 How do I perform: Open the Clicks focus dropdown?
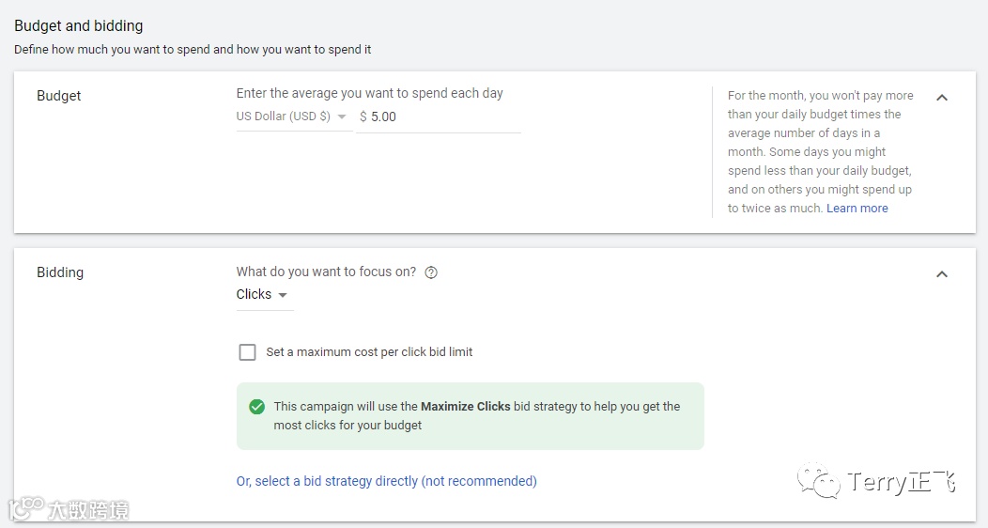pos(262,295)
